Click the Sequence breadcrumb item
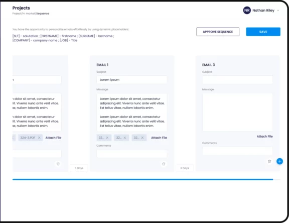The width and height of the screenshot is (289, 223). click(43, 14)
